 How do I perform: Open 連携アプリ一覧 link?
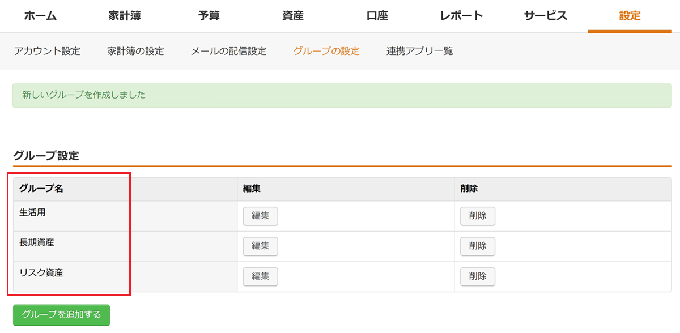point(420,51)
